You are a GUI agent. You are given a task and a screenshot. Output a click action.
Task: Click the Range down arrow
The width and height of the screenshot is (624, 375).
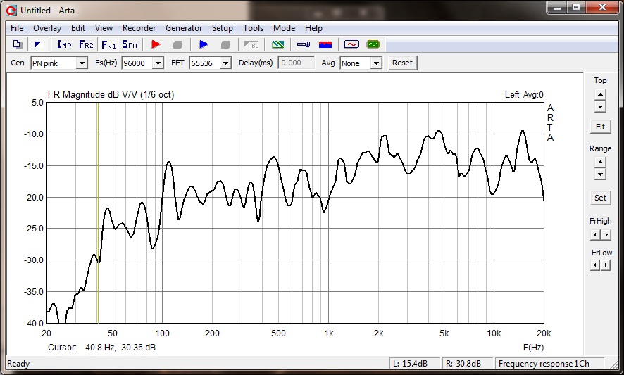click(600, 174)
